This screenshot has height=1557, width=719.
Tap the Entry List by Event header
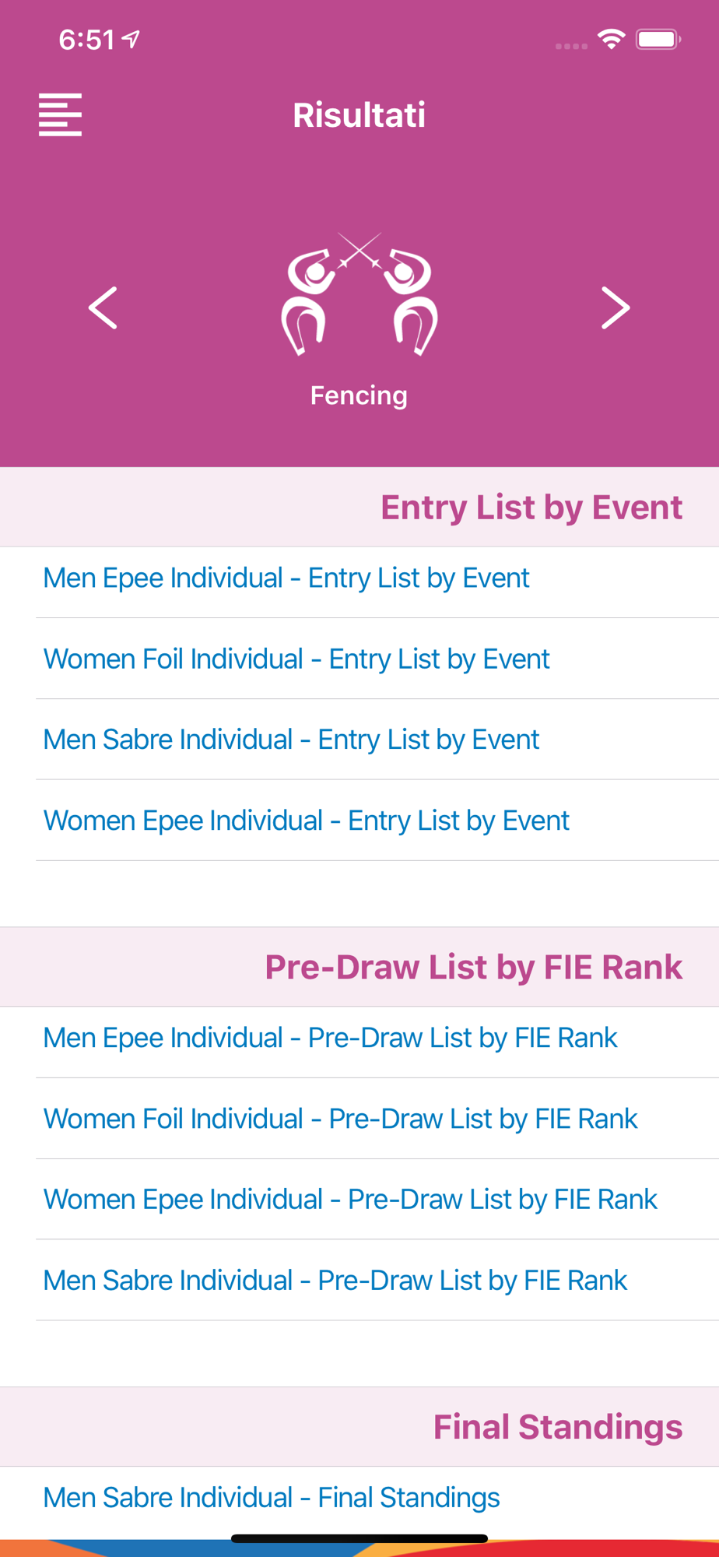click(531, 508)
